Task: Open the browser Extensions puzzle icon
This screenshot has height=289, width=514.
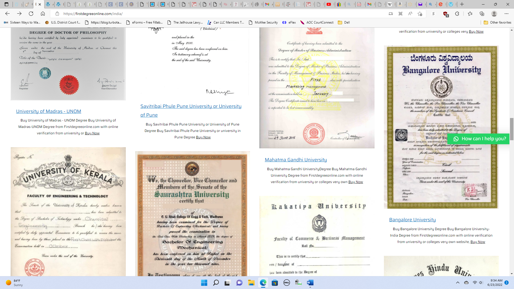Action: click(x=457, y=14)
